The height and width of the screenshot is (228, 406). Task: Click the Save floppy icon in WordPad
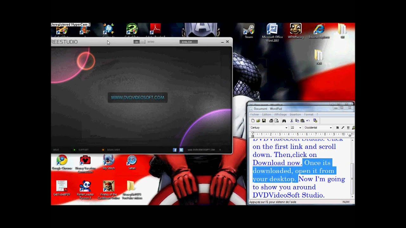264,121
